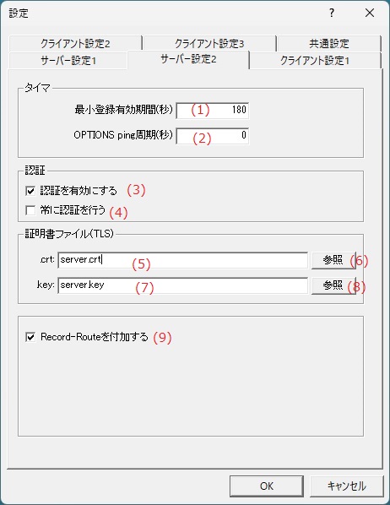Select the サーバー設定2 tab
This screenshot has height=505, width=390.
click(x=188, y=59)
